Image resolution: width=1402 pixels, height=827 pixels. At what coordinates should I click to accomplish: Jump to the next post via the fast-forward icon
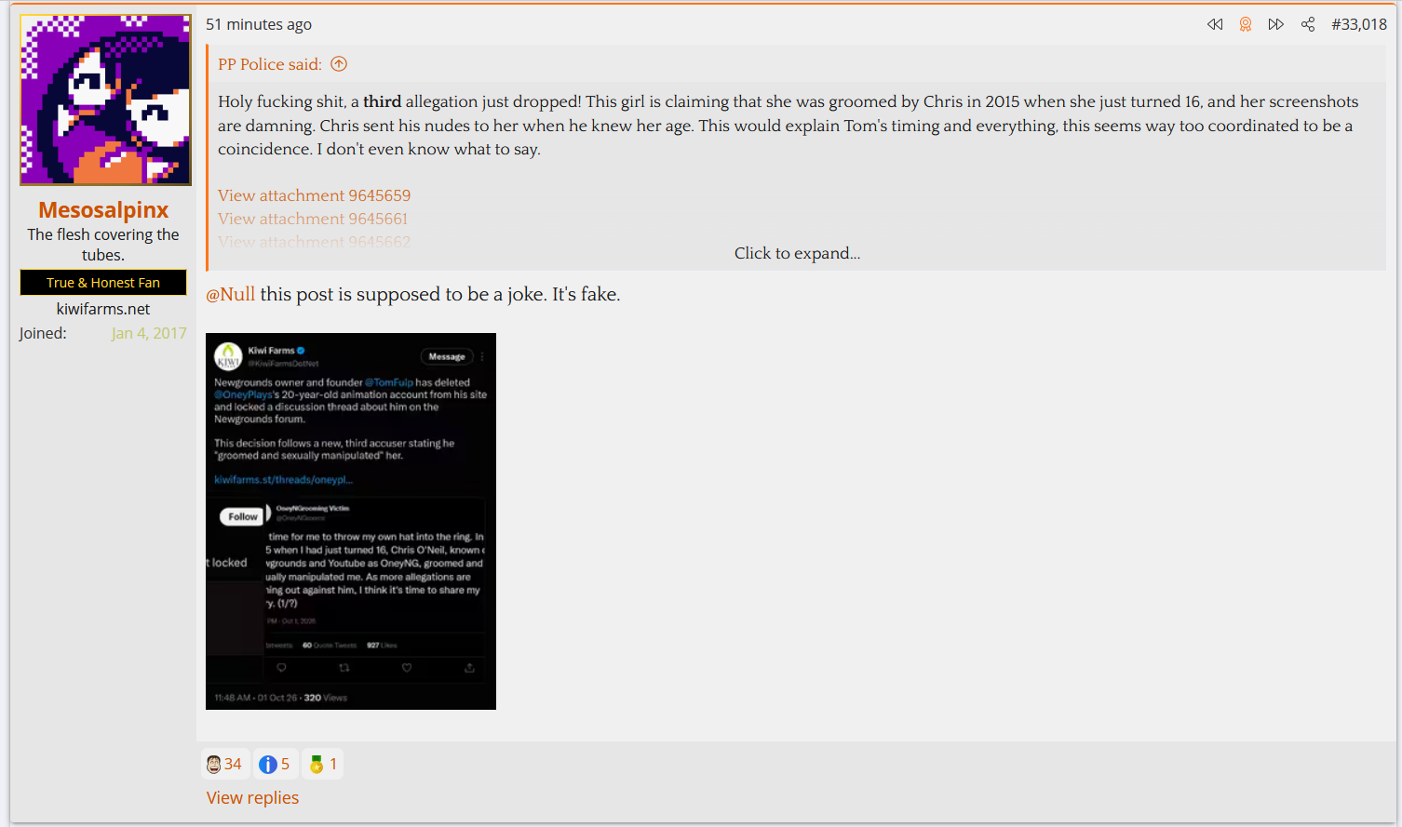1276,24
